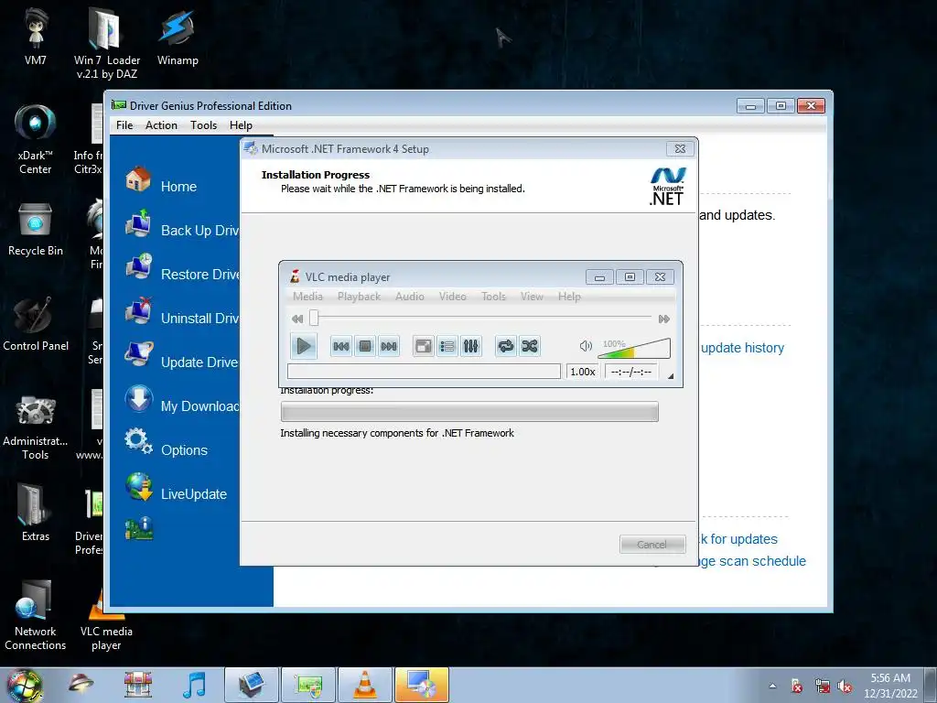The height and width of the screenshot is (703, 937).
Task: Open the VLC Tools menu
Action: [493, 297]
